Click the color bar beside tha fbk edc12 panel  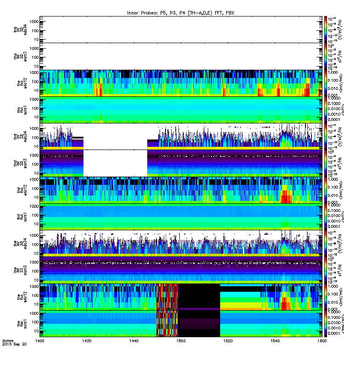[x=326, y=83]
